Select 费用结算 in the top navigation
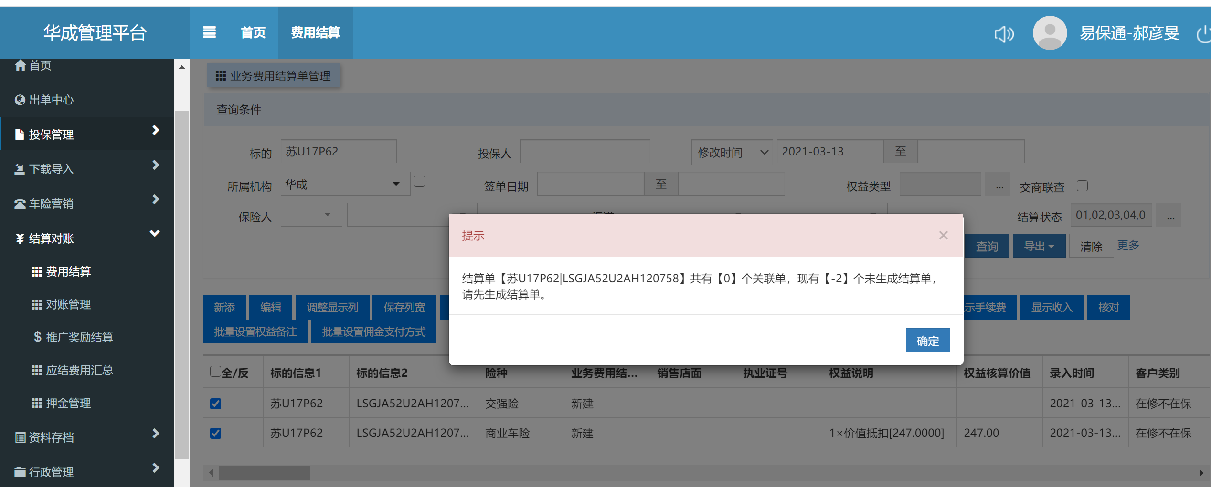The image size is (1211, 487). [x=316, y=32]
